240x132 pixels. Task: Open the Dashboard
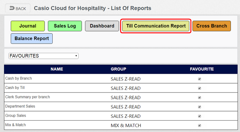[102, 26]
